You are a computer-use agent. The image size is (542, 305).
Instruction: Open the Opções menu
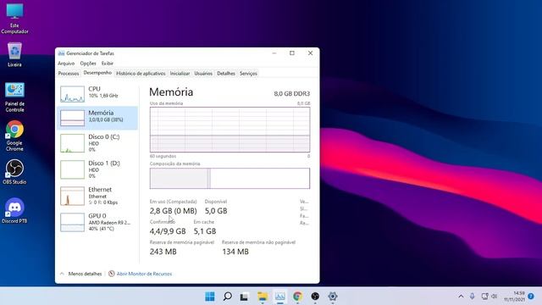[88, 64]
